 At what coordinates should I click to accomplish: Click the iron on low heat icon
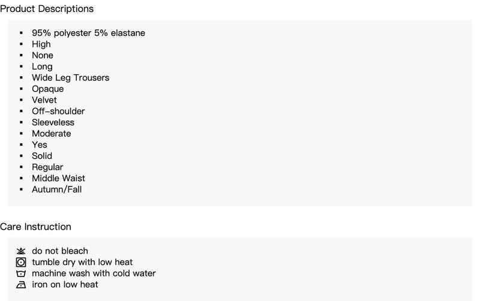click(x=21, y=285)
